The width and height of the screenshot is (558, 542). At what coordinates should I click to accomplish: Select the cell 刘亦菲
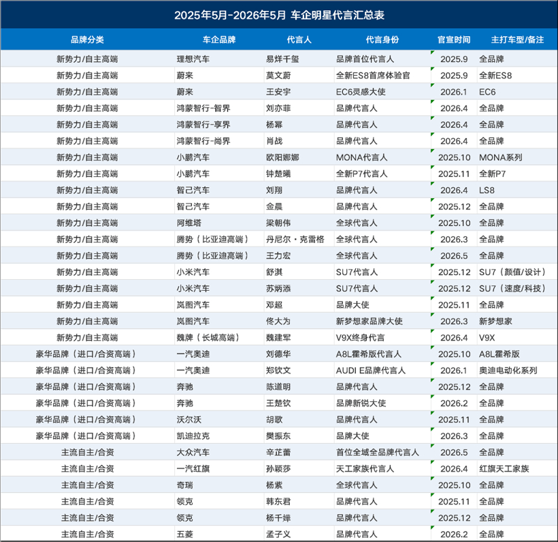pos(278,108)
